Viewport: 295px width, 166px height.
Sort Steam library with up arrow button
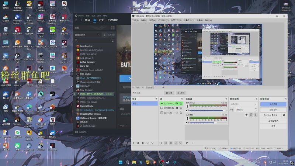pos(105,35)
